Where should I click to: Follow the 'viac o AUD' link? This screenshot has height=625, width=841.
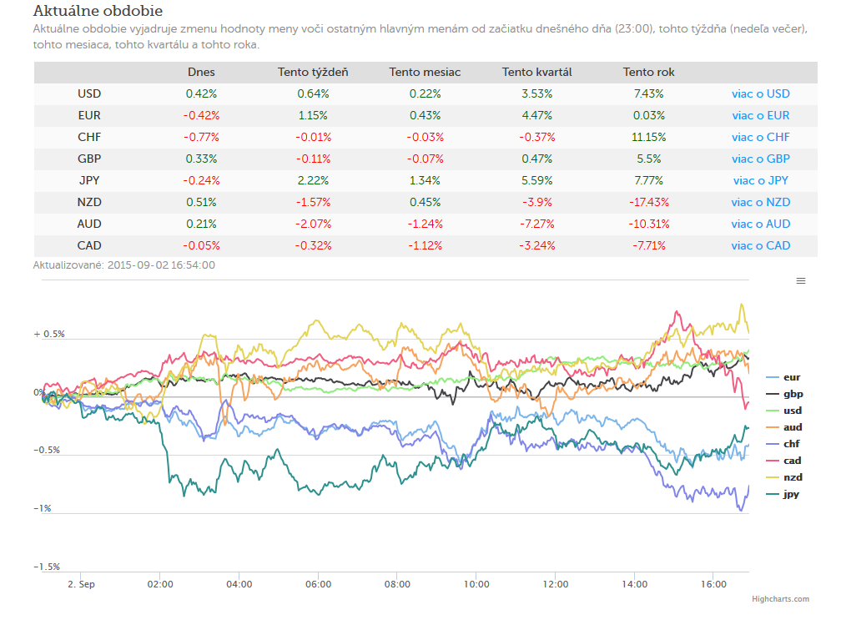pos(761,224)
